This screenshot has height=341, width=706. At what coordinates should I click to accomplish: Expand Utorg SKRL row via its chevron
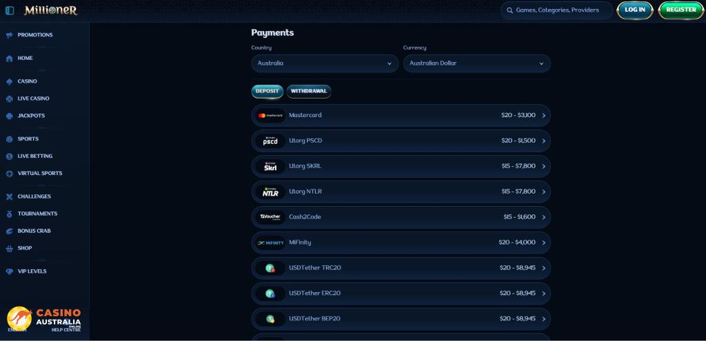point(543,167)
